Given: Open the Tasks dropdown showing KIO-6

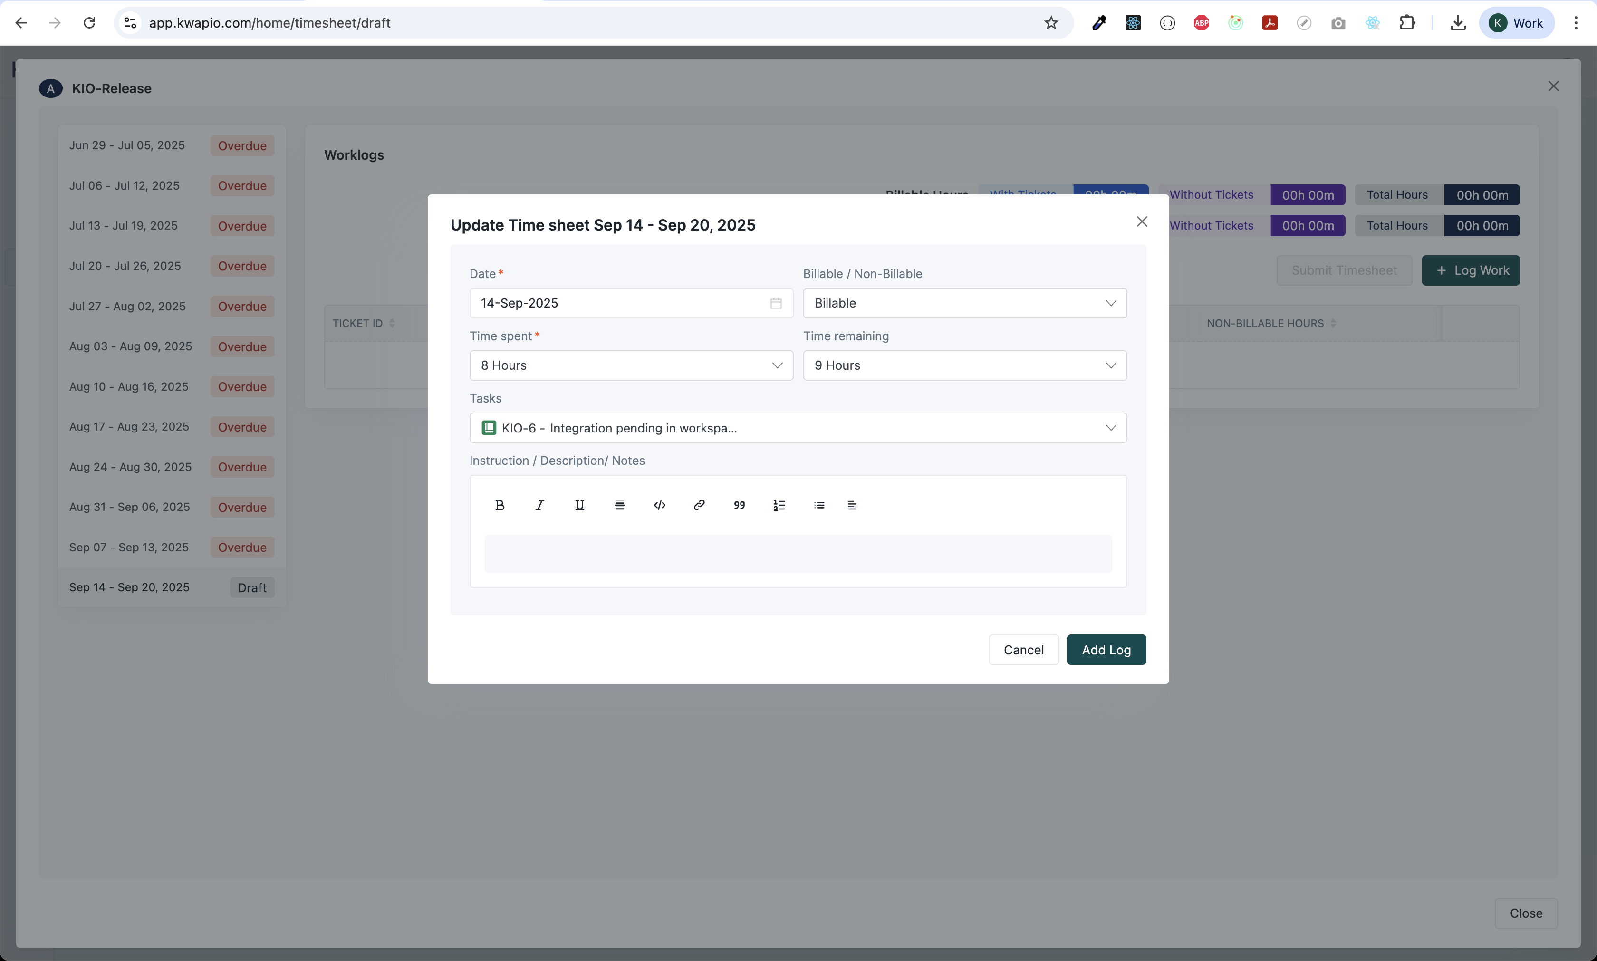Looking at the screenshot, I should [797, 427].
